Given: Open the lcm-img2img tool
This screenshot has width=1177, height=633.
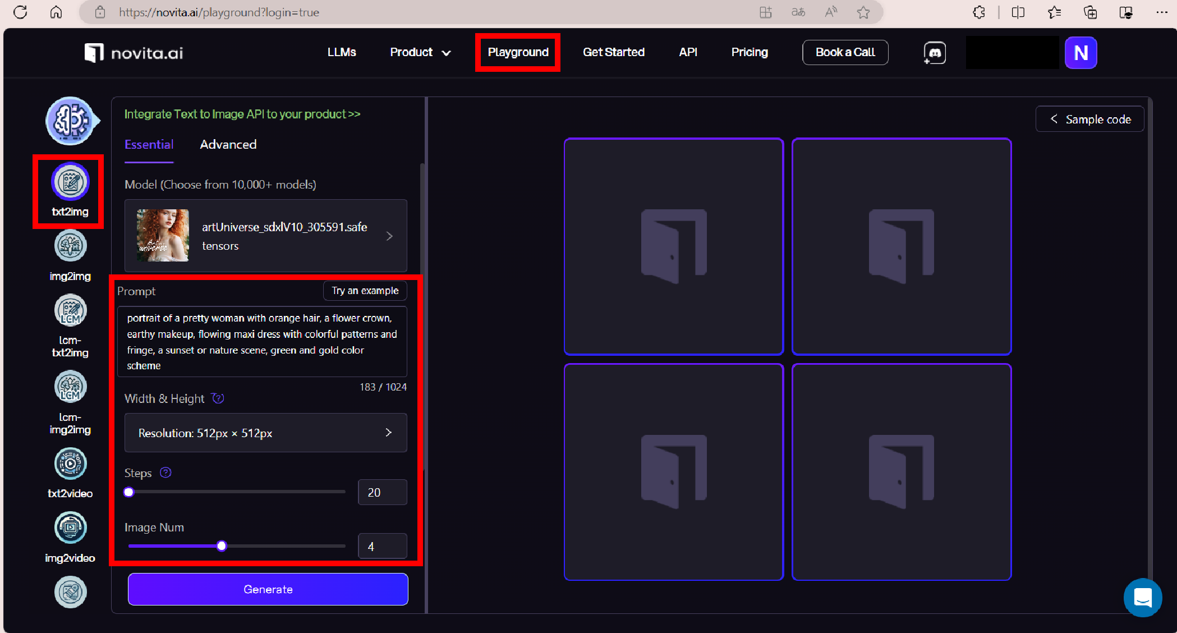Looking at the screenshot, I should tap(70, 387).
